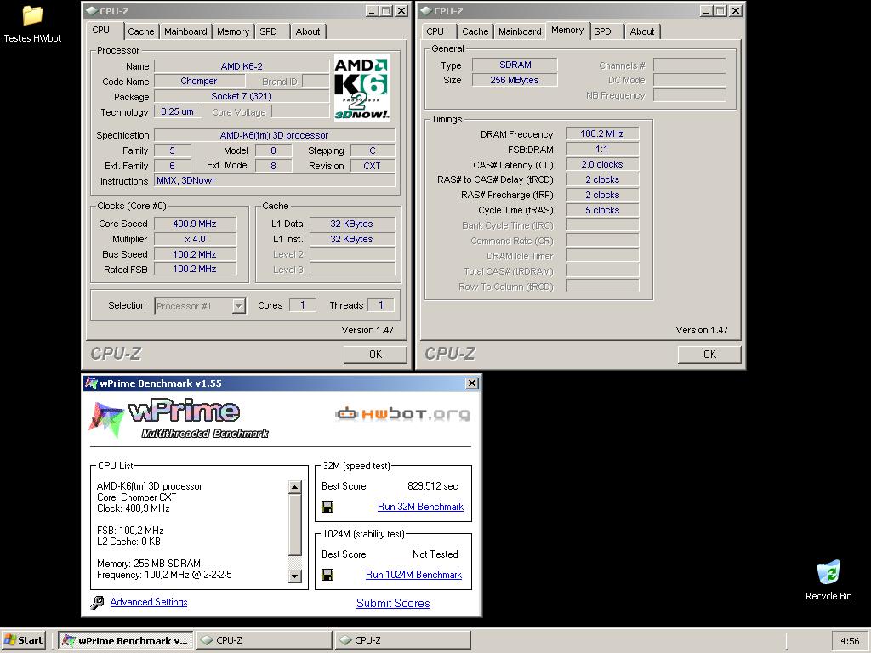
Task: Save 1024M score via floppy icon
Action: point(327,575)
